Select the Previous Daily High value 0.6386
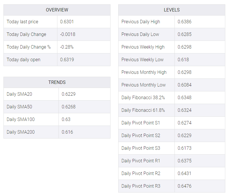Screen dimensions: 227x196 coord(185,22)
